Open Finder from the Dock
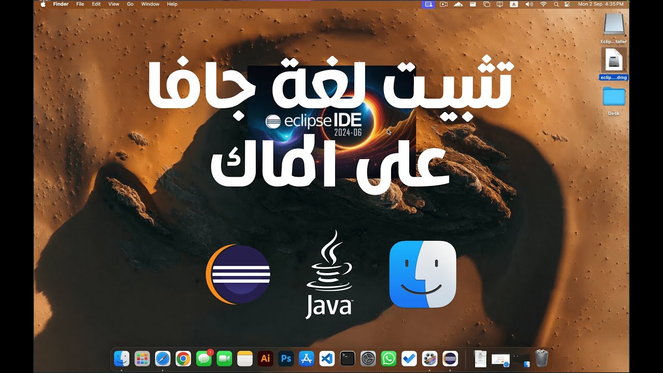The image size is (663, 373). point(122,358)
